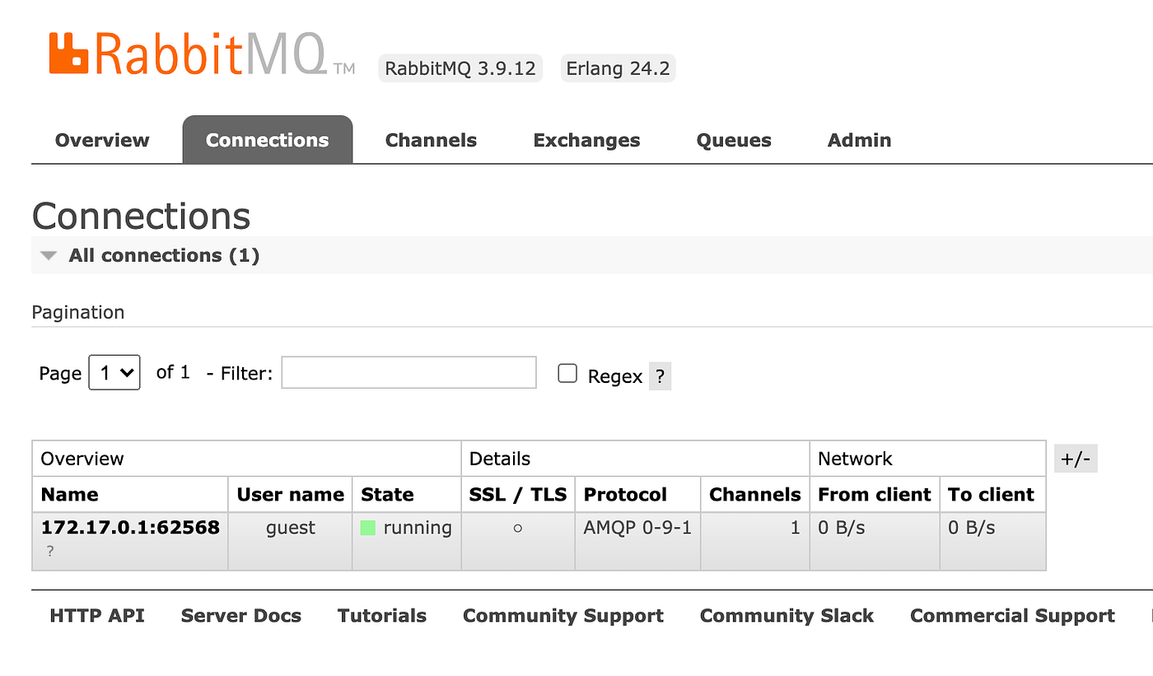Viewport: 1153px width, 676px height.
Task: Open the Page number dropdown
Action: coord(114,372)
